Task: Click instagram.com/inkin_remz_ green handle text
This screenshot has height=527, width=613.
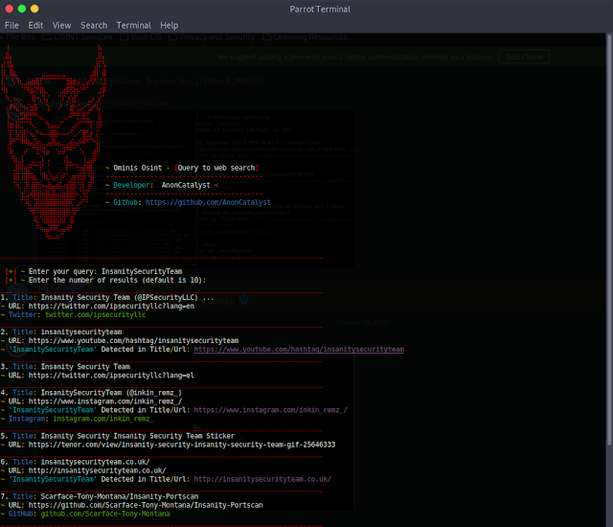Action: pos(103,419)
